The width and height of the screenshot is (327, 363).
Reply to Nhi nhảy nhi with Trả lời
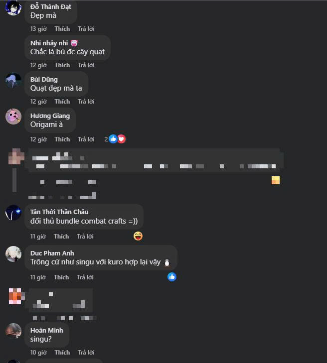[x=86, y=65]
